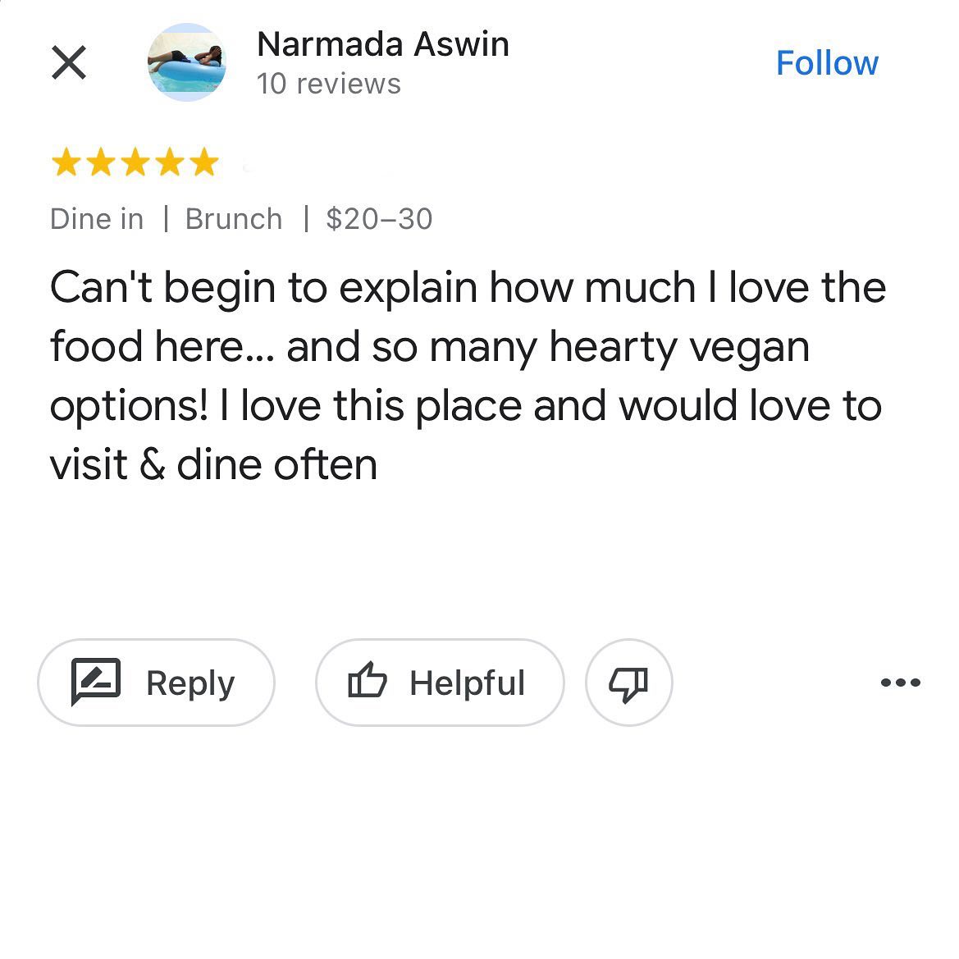Close the review with the X icon

tap(69, 62)
